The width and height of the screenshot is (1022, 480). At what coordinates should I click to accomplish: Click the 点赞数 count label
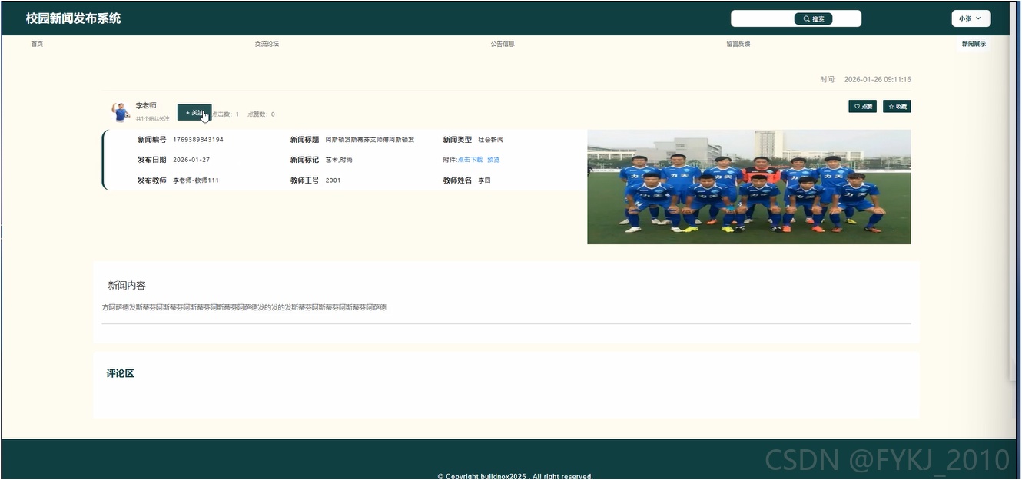pos(261,114)
